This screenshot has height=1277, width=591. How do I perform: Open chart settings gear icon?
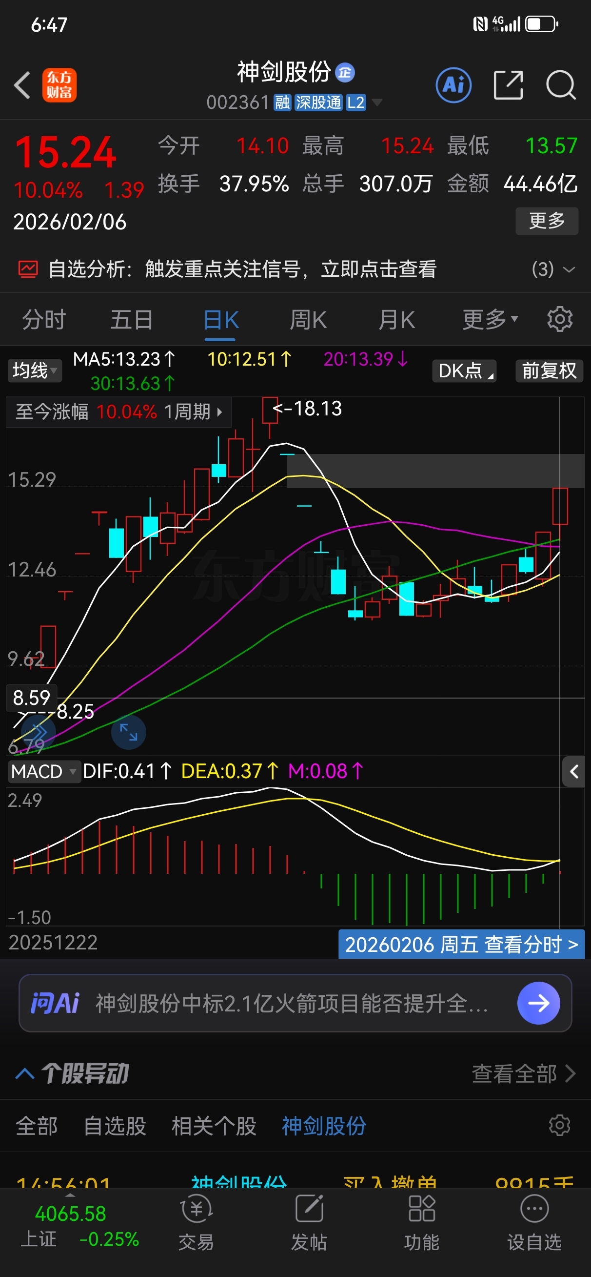tap(560, 319)
